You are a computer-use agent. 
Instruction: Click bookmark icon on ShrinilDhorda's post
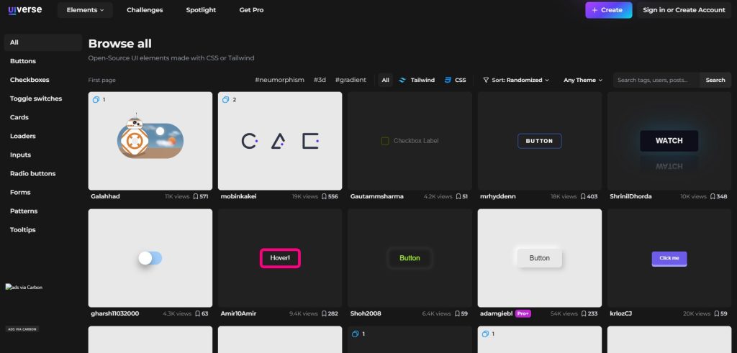click(713, 197)
